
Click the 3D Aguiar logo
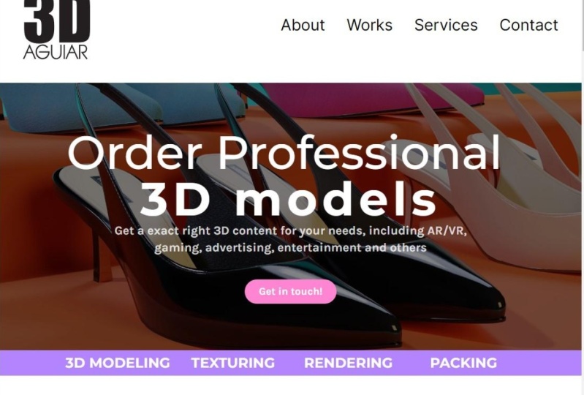pyautogui.click(x=56, y=30)
